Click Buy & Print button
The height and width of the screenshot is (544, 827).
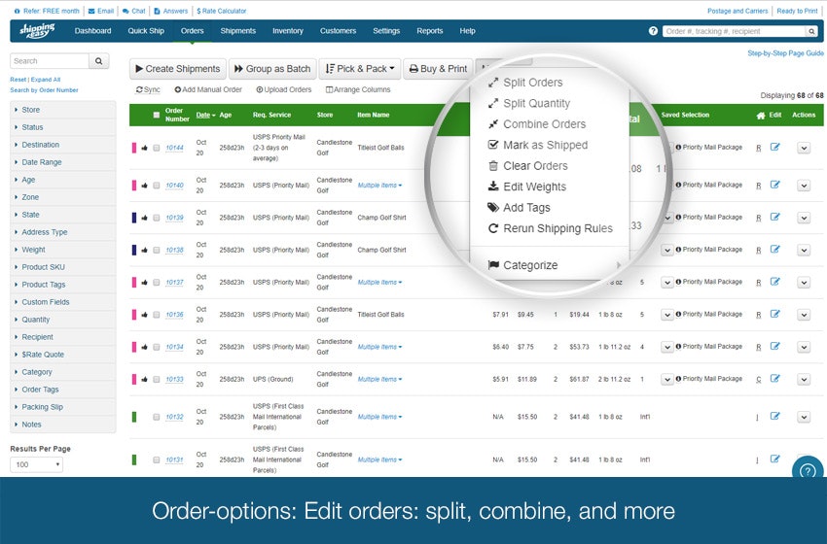click(x=438, y=68)
